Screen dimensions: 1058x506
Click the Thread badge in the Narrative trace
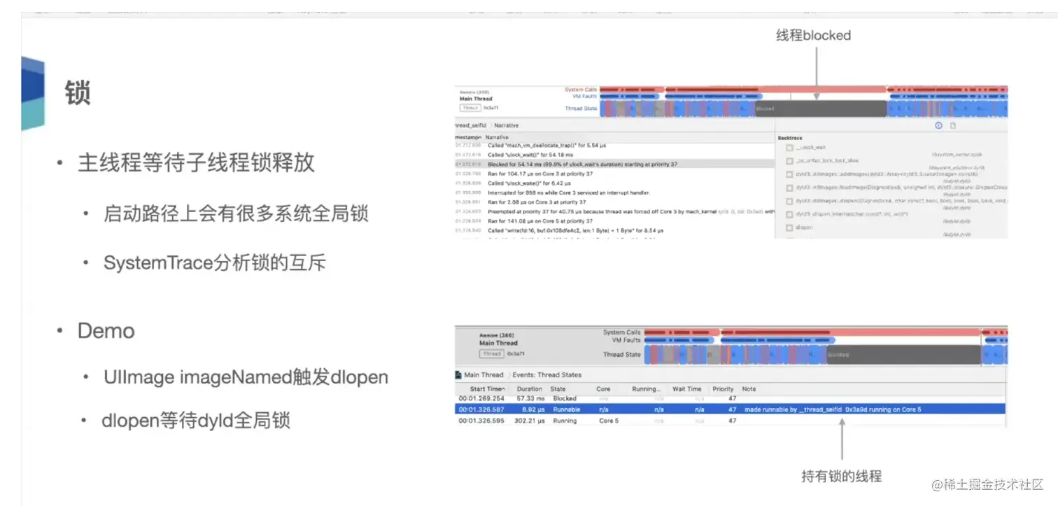pyautogui.click(x=470, y=108)
